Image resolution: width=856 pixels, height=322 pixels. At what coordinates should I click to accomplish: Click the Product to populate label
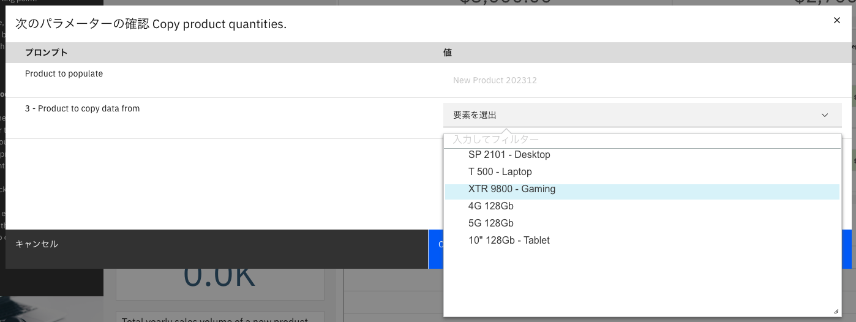click(x=64, y=73)
